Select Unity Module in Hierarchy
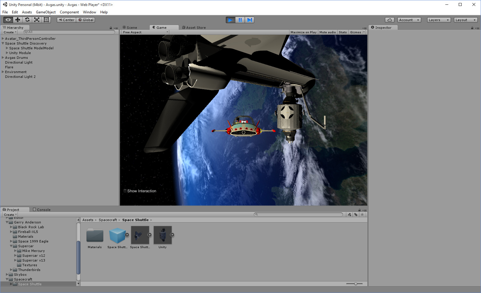Viewport: 481px width, 293px height. (20, 53)
